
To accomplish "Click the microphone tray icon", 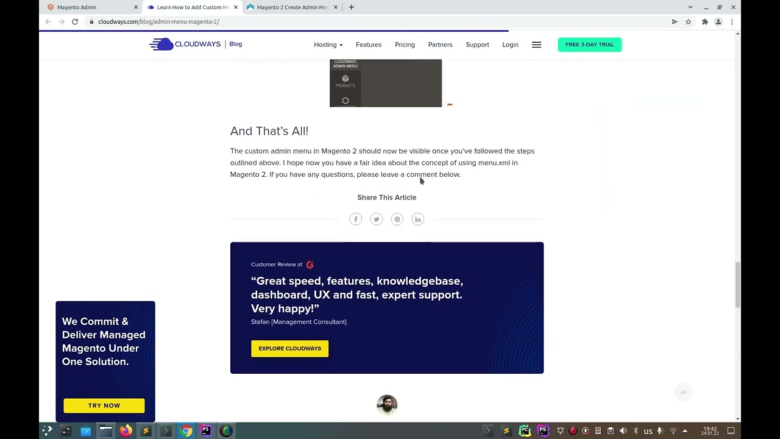I will 659,431.
